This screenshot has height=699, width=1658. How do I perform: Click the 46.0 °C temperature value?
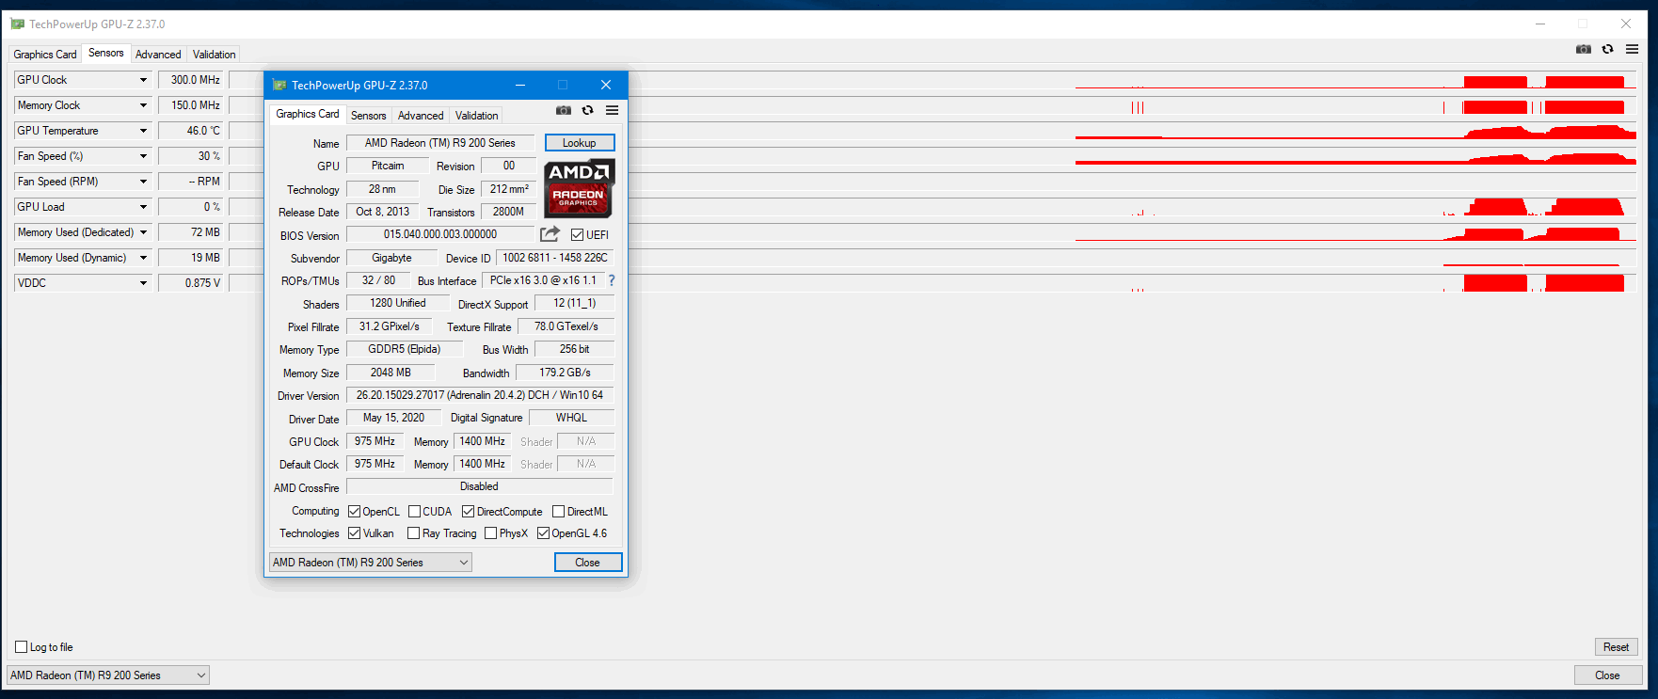point(191,131)
